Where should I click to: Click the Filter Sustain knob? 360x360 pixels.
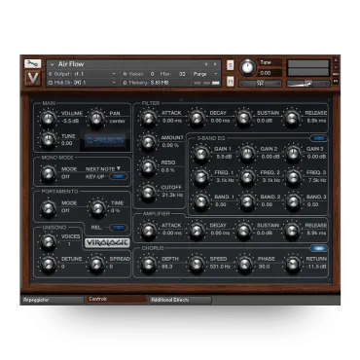(x=244, y=118)
